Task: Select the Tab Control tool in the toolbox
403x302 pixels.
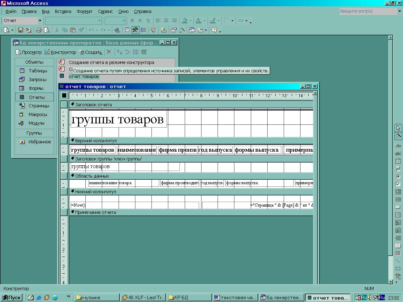Action: (398, 246)
